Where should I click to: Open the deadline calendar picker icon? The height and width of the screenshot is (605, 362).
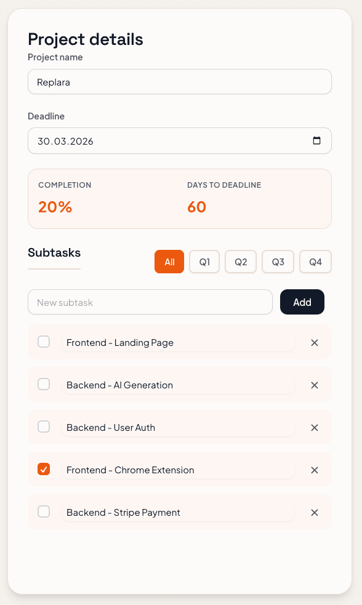tap(317, 140)
